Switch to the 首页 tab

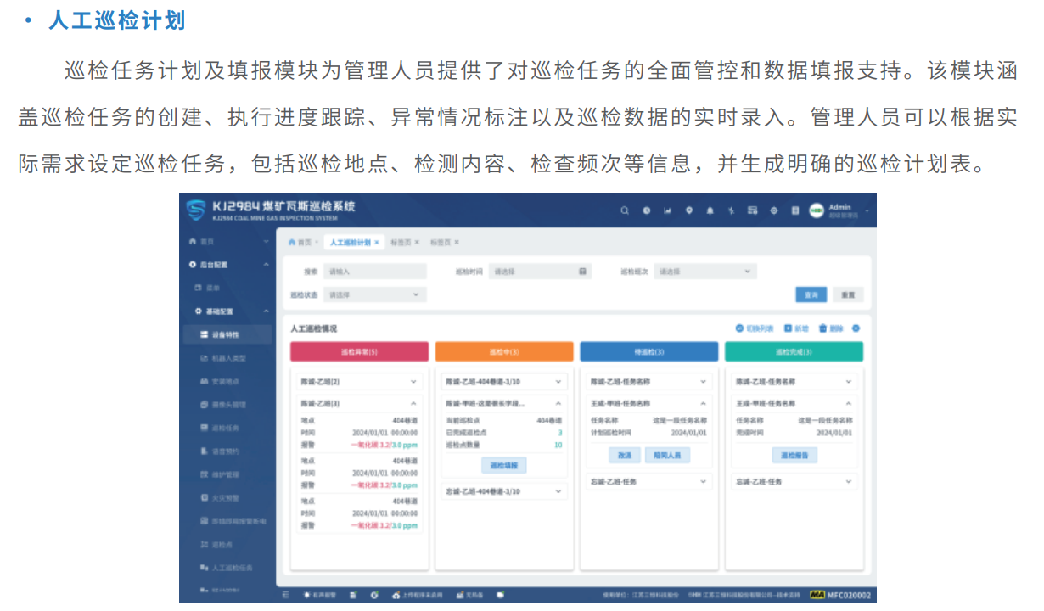[x=301, y=242]
